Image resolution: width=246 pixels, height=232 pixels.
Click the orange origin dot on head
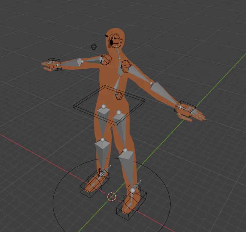pos(113,38)
